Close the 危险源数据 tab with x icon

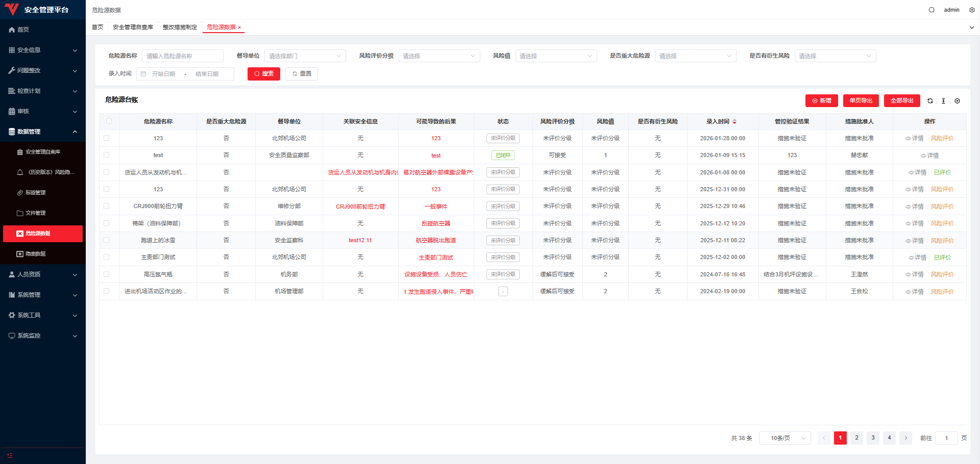coord(239,28)
